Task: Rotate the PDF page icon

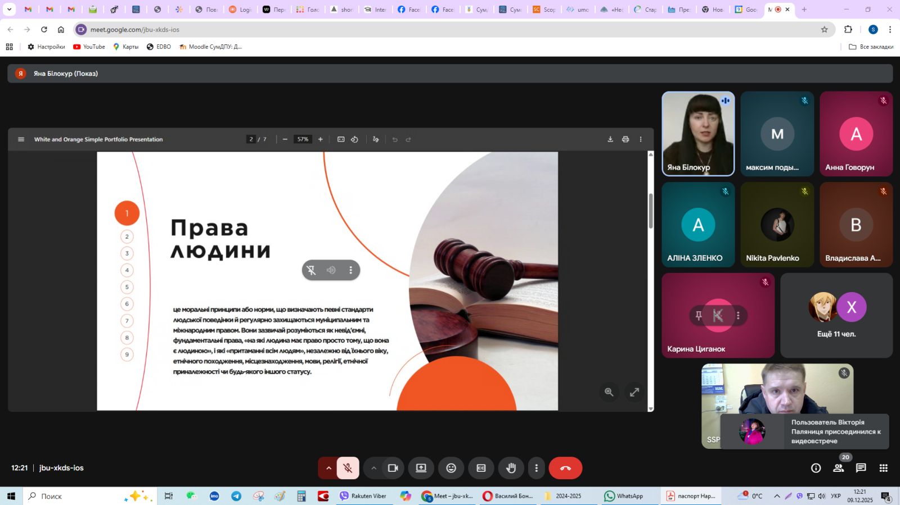Action: (354, 139)
